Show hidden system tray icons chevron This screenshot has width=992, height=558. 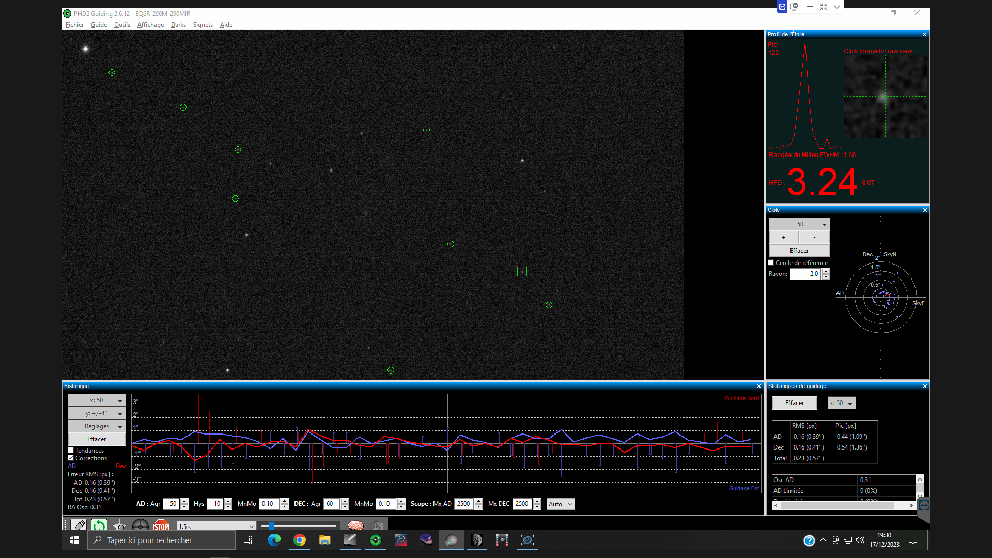click(x=823, y=540)
